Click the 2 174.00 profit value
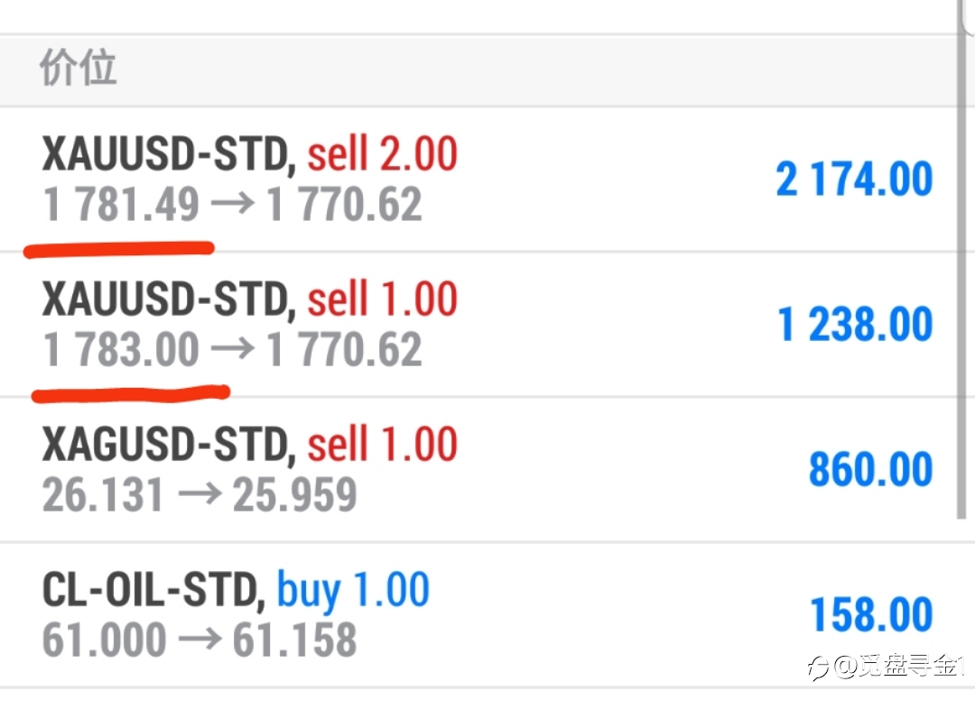975x709 pixels. tap(854, 179)
